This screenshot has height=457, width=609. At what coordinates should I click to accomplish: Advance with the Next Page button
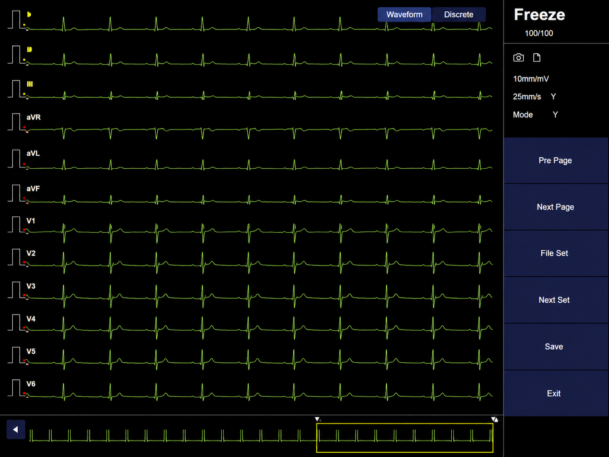556,207
